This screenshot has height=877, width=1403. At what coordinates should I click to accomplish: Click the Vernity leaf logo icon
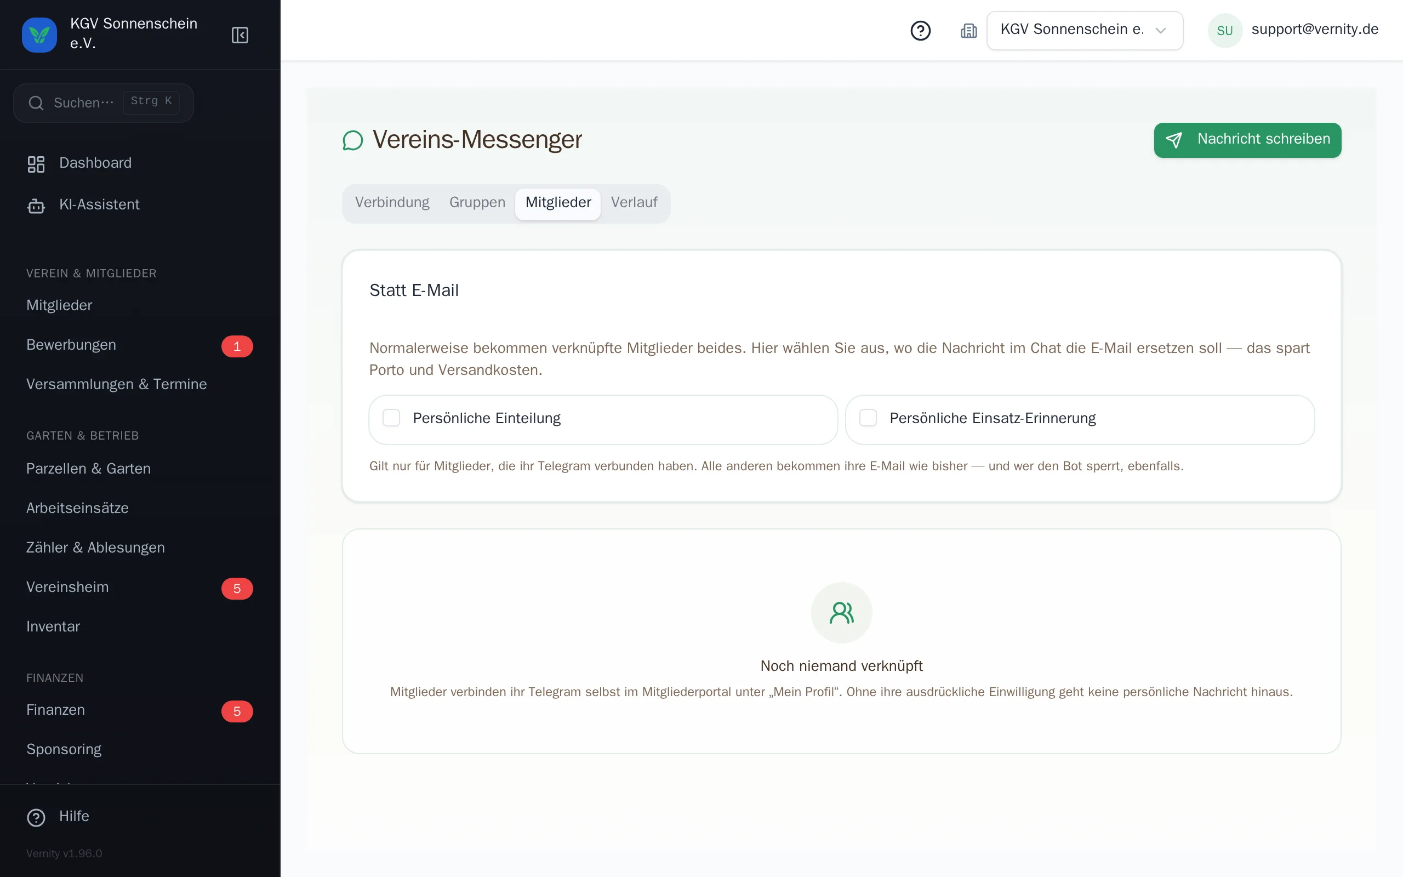[x=39, y=35]
